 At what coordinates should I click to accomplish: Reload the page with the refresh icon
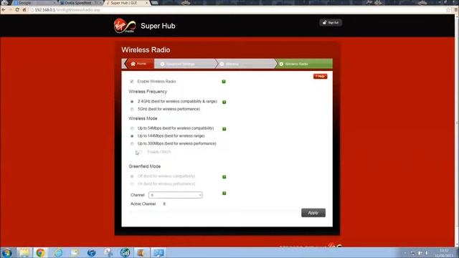tap(17, 9)
